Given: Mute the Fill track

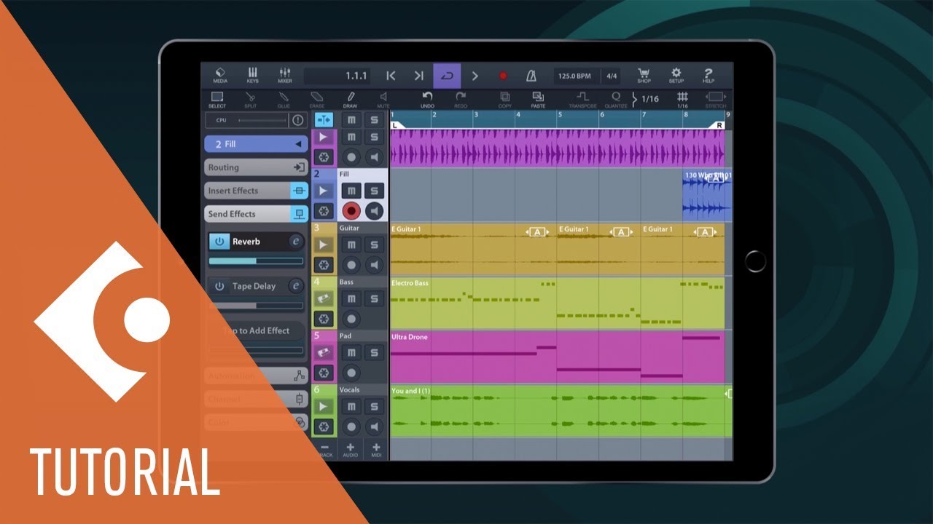Looking at the screenshot, I should click(351, 191).
